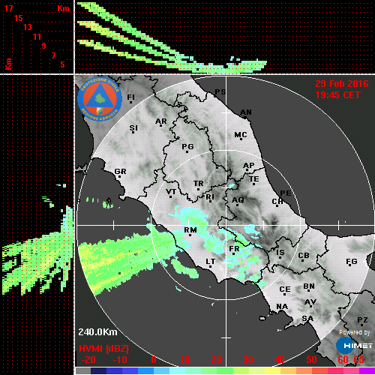Click the "65" dBZ scale value
This screenshot has width=375, height=375.
[x=358, y=360]
